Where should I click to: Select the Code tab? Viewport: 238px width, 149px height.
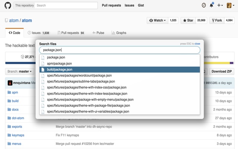[x=15, y=33]
